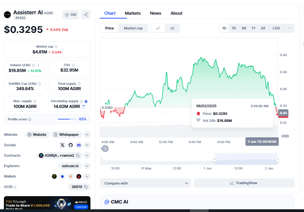This screenshot has height=212, width=304.
Task: Open the Discord social link
Action: pyautogui.click(x=79, y=145)
